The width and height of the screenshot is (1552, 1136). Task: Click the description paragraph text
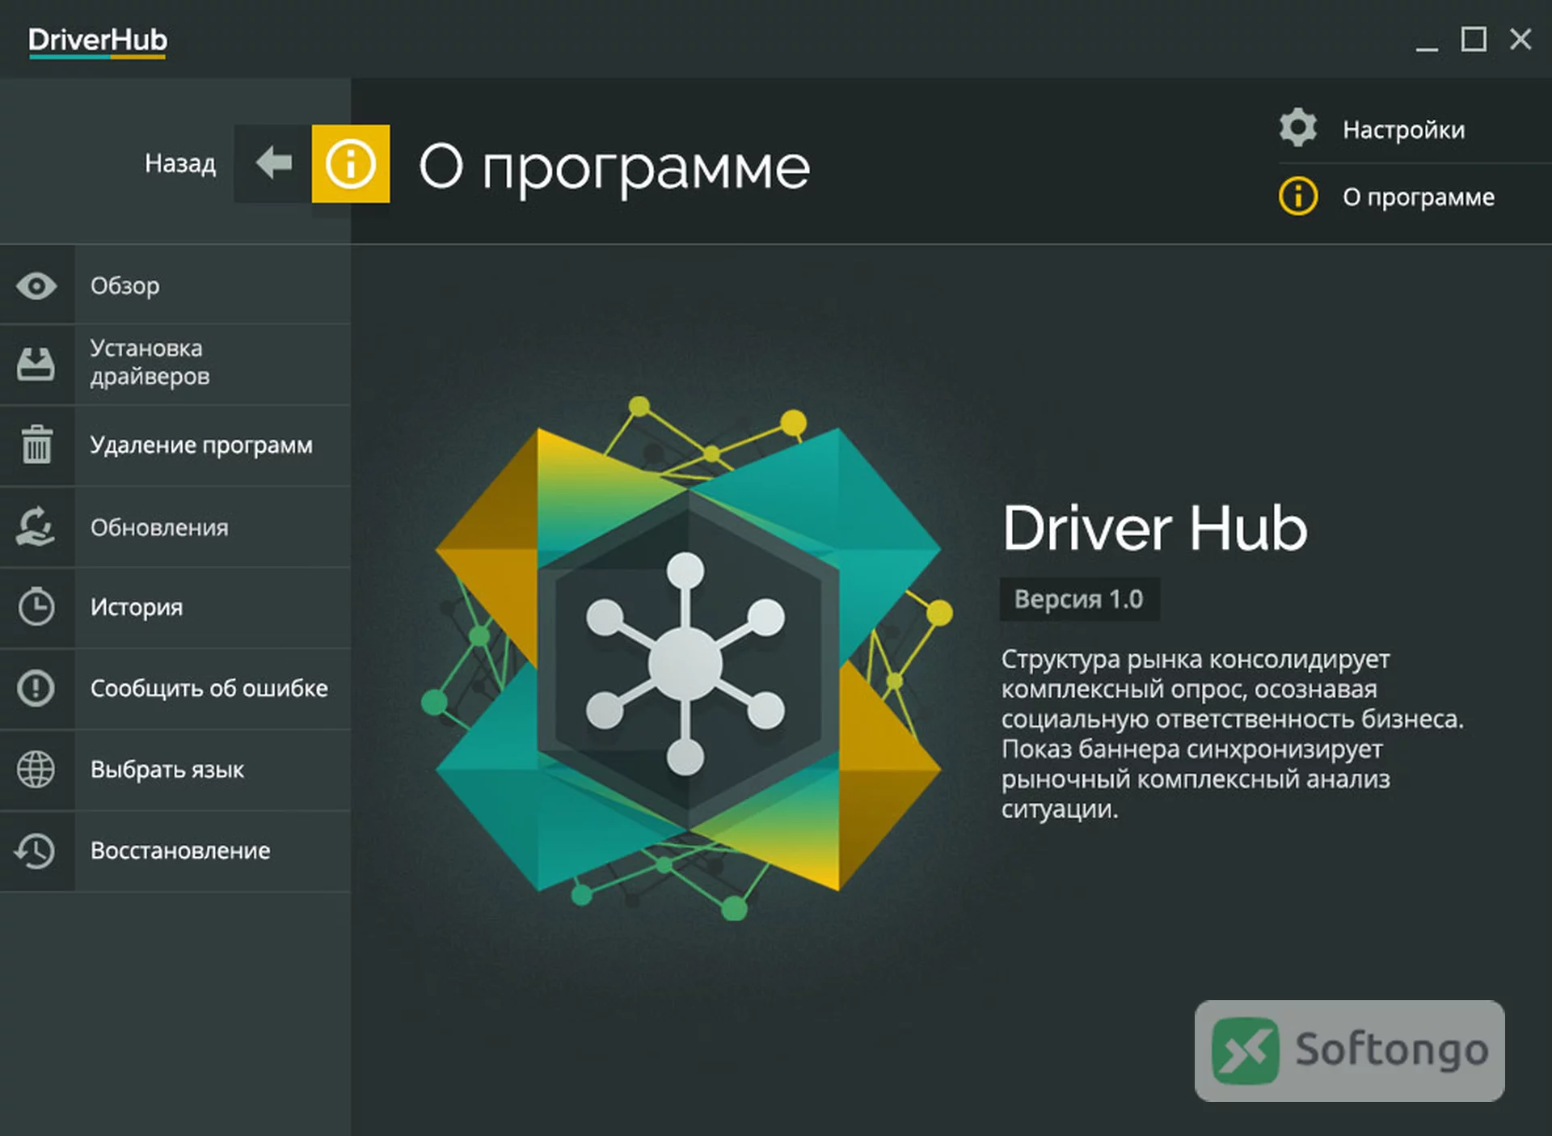point(1233,733)
